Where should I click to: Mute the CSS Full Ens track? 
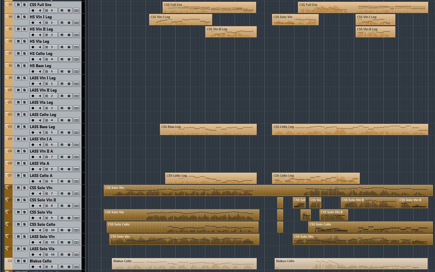[18, 5]
